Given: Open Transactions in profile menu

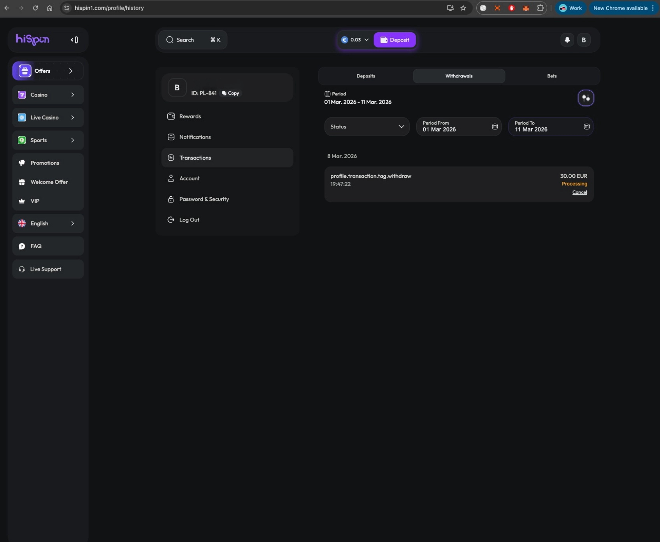Looking at the screenshot, I should pyautogui.click(x=227, y=158).
